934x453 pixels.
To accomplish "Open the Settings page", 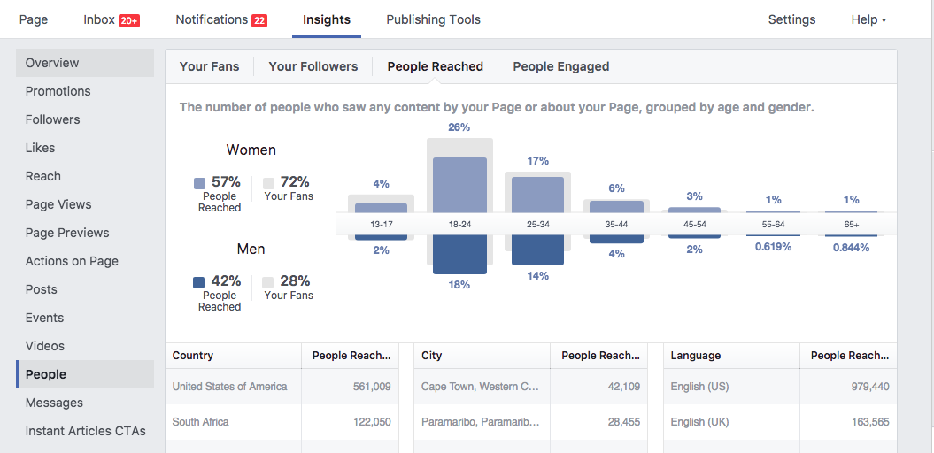I will click(791, 19).
